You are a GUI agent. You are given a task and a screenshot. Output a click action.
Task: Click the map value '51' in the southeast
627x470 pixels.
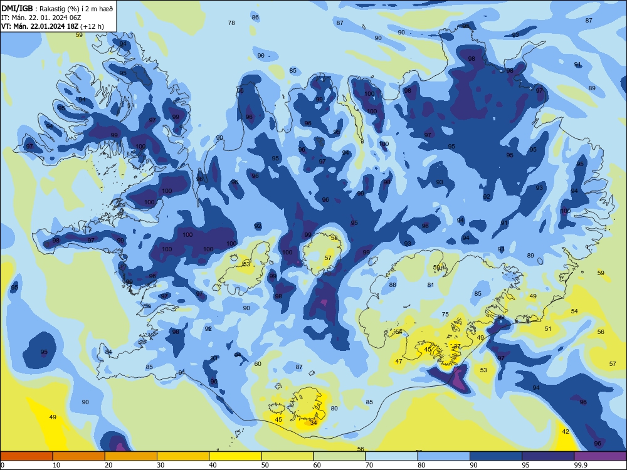(x=548, y=328)
